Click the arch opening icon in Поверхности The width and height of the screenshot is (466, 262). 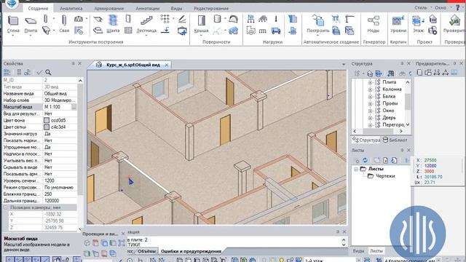pyautogui.click(x=233, y=19)
